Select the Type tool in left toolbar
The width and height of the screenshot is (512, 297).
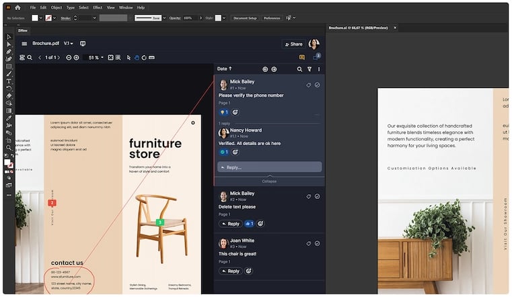coord(9,81)
